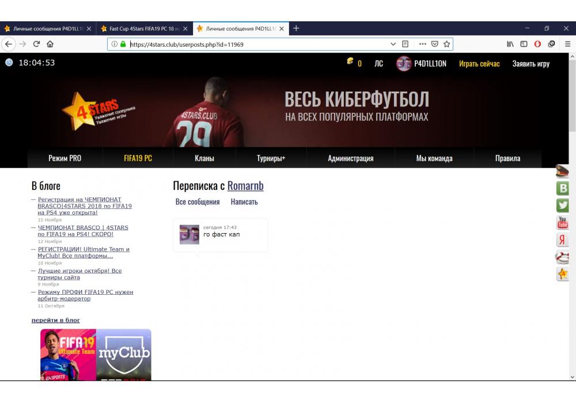This screenshot has height=403, width=576.
Task: Click the green padlock security icon
Action: pyautogui.click(x=123, y=44)
